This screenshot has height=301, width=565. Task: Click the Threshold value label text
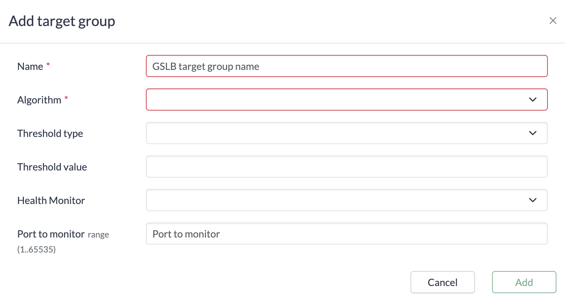(x=52, y=167)
